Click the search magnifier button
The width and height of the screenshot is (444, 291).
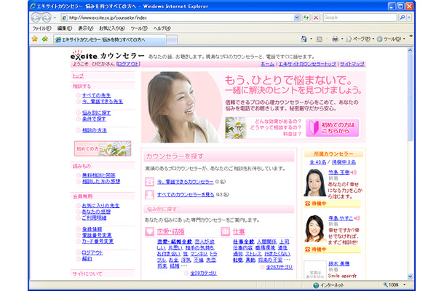(402, 17)
